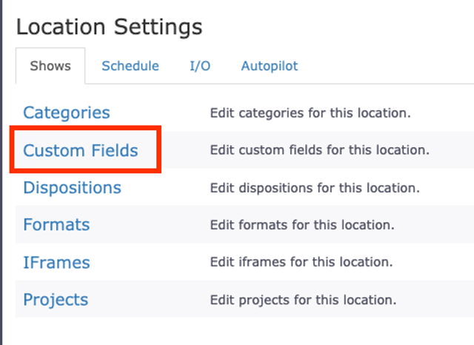Go to the Autopilot tab

point(270,66)
